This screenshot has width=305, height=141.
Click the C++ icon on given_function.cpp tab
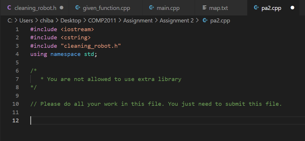coord(78,8)
